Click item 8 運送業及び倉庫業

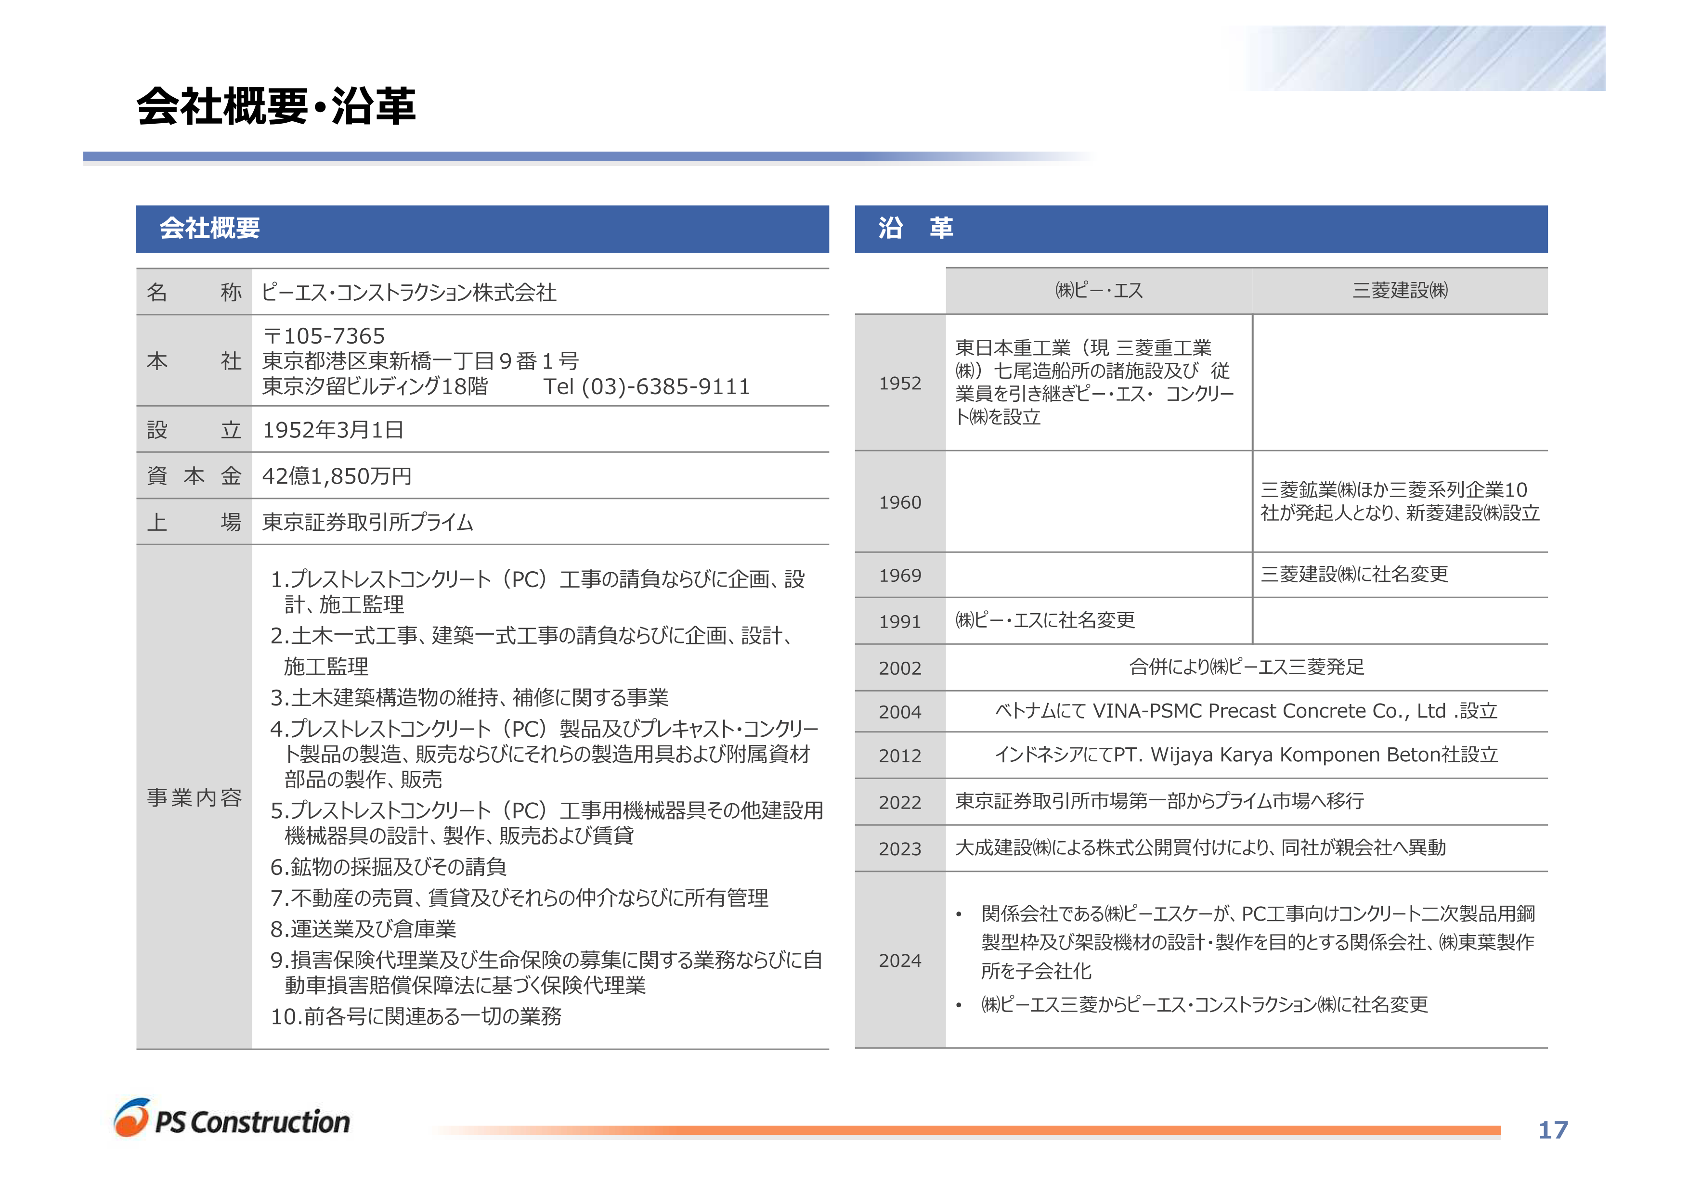pos(364,930)
